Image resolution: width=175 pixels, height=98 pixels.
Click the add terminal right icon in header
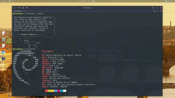tap(23, 8)
